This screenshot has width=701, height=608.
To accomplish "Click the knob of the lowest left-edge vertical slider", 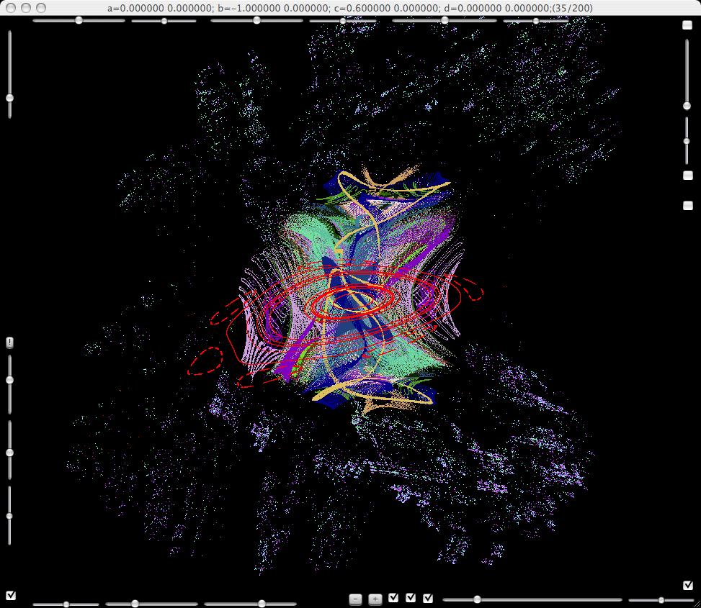I will coord(9,516).
